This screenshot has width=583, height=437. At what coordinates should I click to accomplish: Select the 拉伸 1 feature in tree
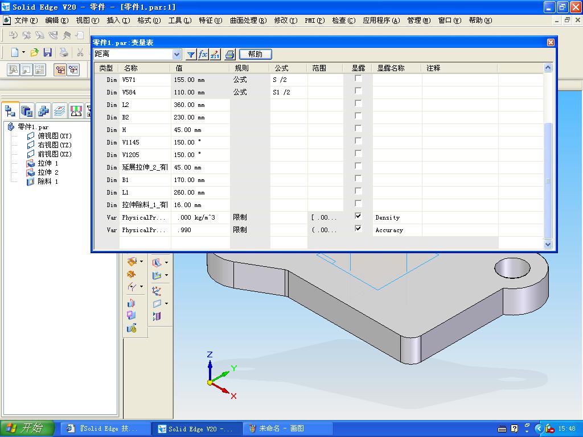48,163
